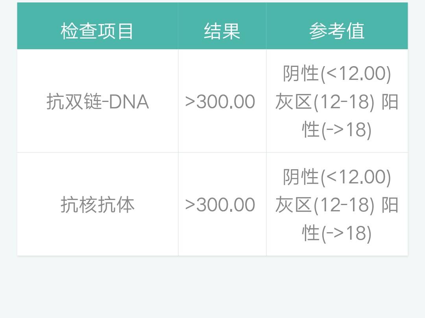Click the empty margin right of the table

(417, 157)
